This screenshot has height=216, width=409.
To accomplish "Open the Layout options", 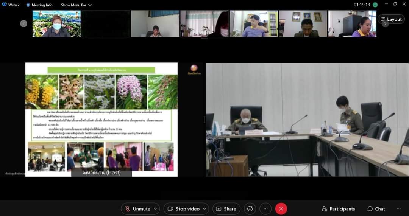I will point(391,19).
